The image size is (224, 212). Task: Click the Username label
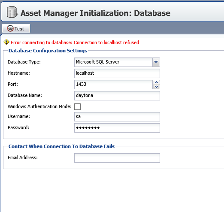point(19,116)
